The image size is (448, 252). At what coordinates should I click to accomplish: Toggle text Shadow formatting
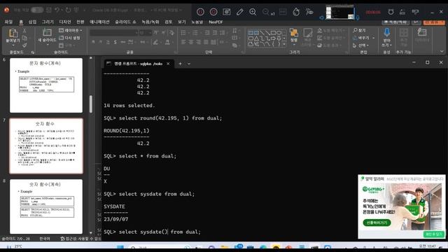[115, 42]
